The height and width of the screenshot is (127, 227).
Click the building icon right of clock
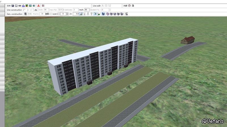pyautogui.click(x=133, y=6)
